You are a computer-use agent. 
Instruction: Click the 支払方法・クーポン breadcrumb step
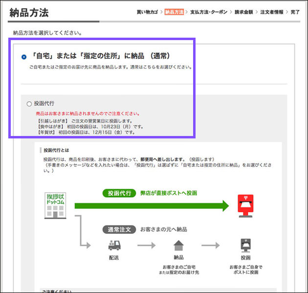click(209, 12)
